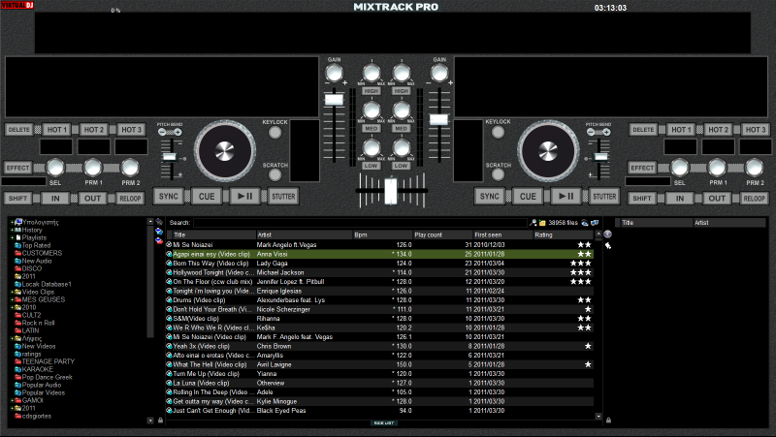Viewport: 776px width, 437px height.
Task: Click the right deck play/pause button
Action: tap(566, 197)
